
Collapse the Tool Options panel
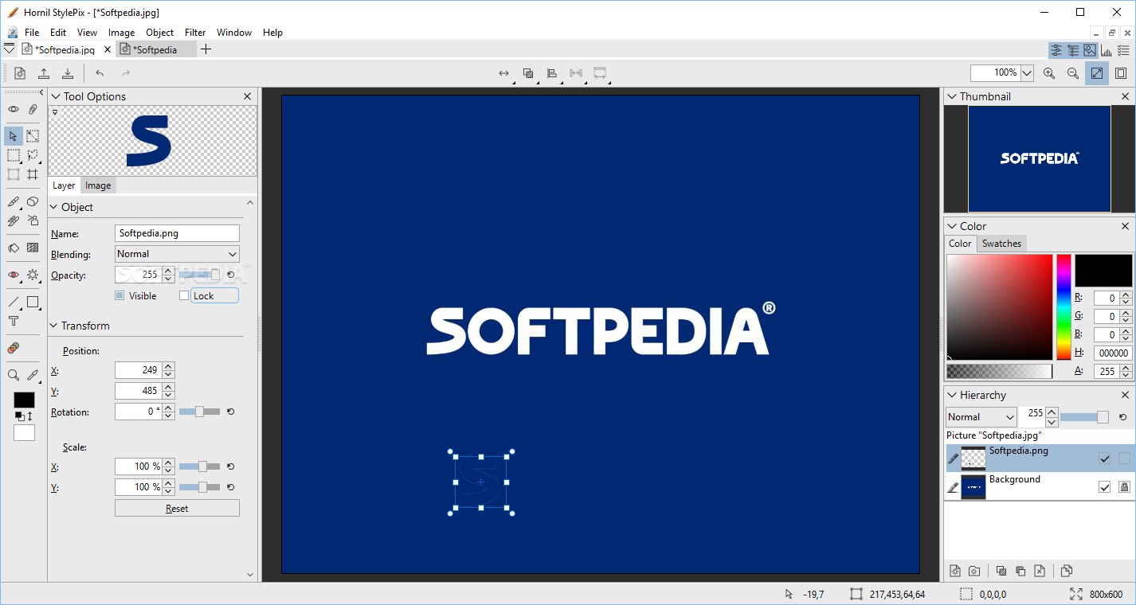click(56, 96)
